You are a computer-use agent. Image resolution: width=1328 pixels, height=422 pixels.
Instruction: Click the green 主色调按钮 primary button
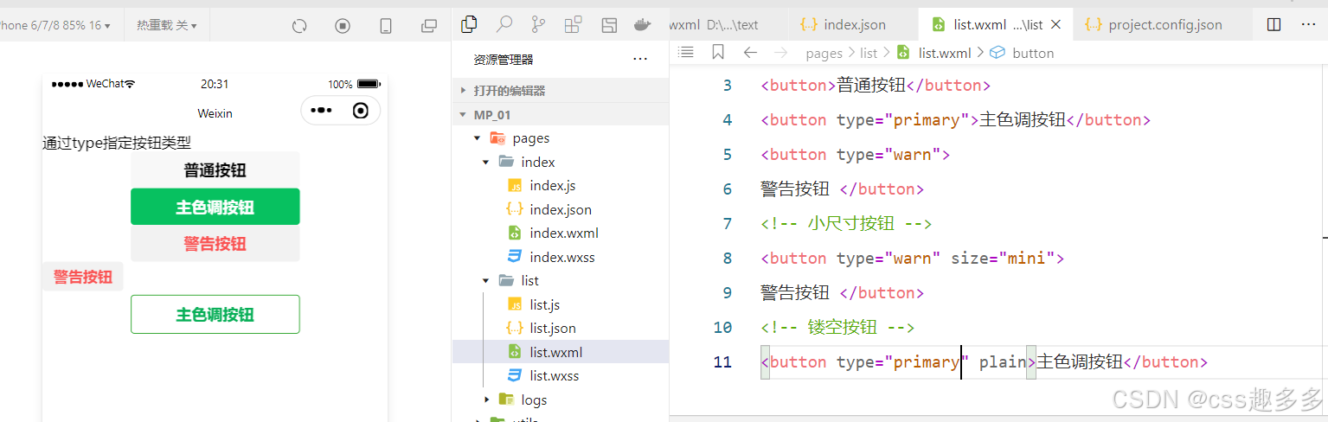tap(215, 207)
